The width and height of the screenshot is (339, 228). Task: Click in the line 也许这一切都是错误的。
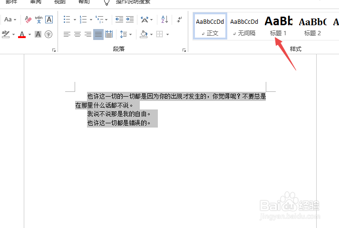point(119,123)
